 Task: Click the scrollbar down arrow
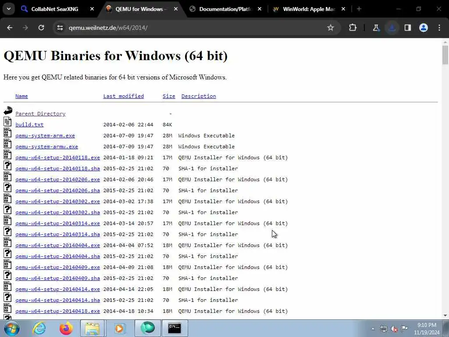[x=445, y=315]
